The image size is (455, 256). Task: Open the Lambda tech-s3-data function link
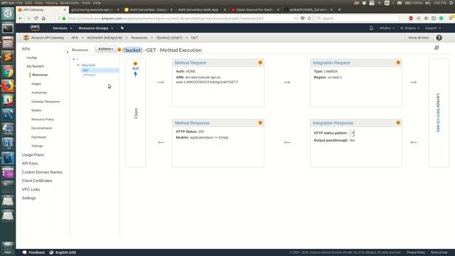click(x=438, y=120)
